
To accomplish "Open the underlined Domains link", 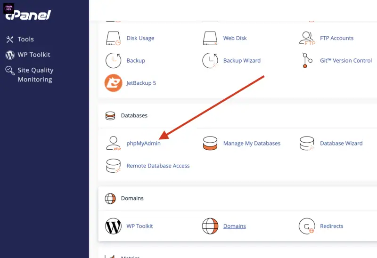I will pyautogui.click(x=234, y=226).
